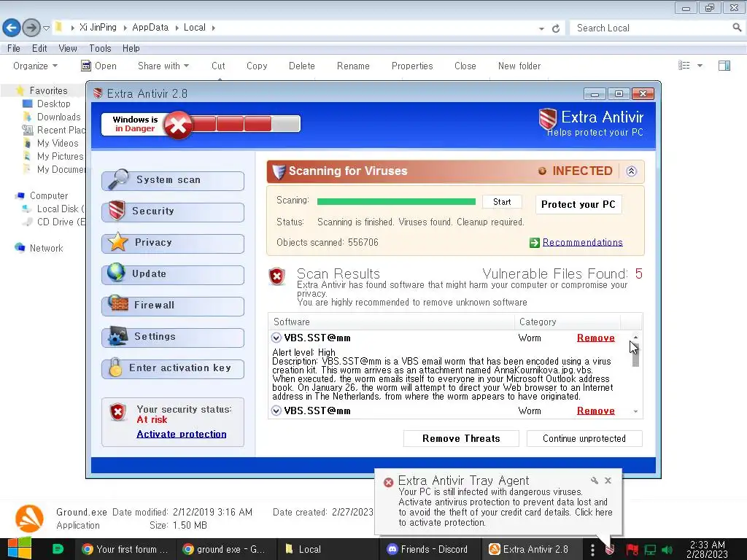Select Network in navigation pane
The height and width of the screenshot is (560, 747).
pos(46,248)
